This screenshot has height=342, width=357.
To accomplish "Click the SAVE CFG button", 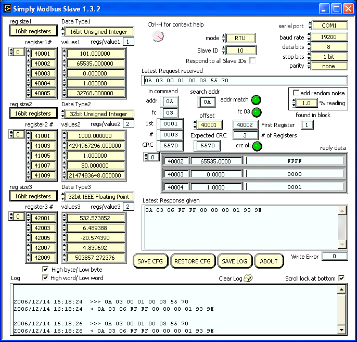I will pos(150,261).
